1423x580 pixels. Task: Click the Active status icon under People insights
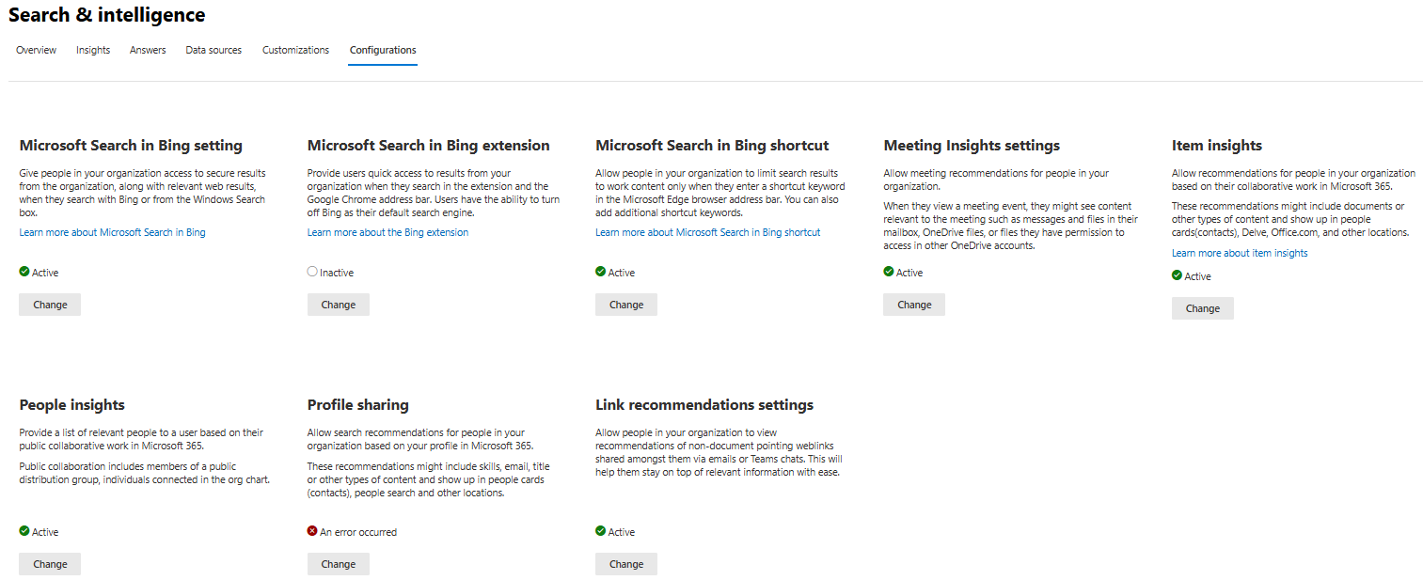tap(24, 531)
